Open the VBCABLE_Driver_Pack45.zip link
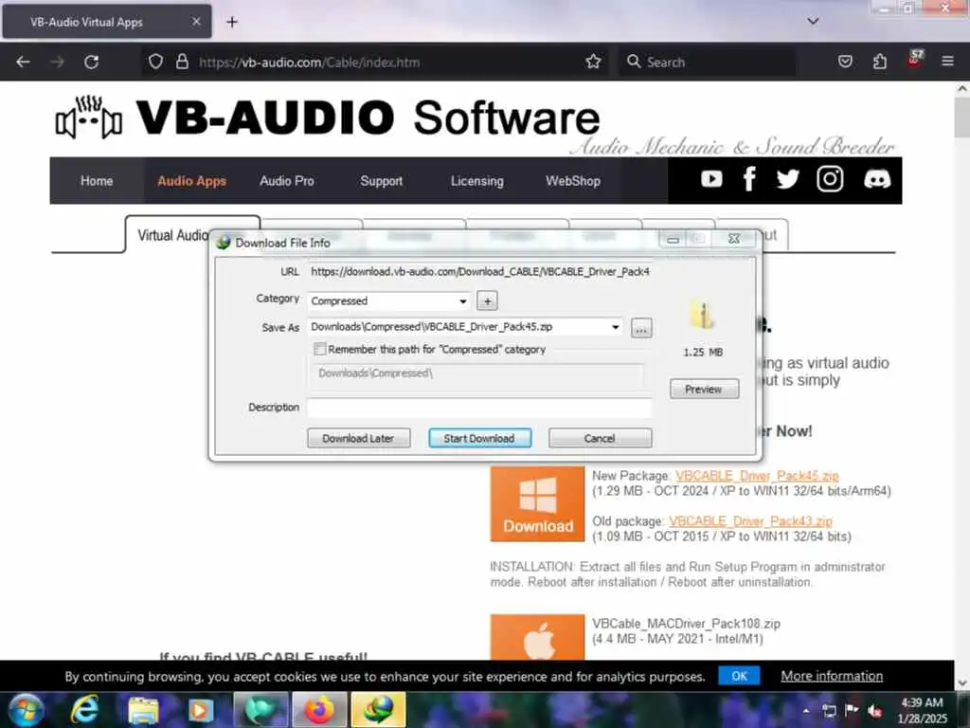 point(757,476)
